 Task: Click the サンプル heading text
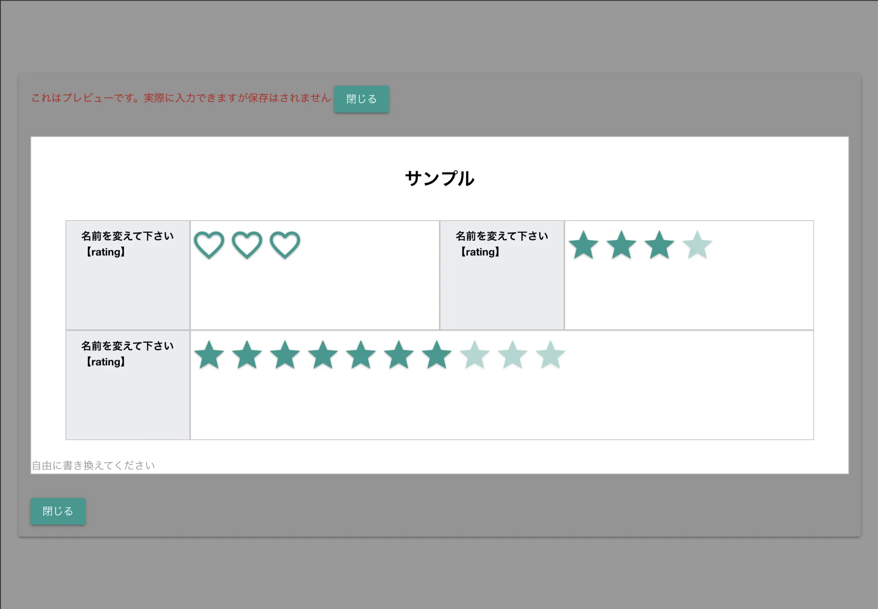[439, 178]
